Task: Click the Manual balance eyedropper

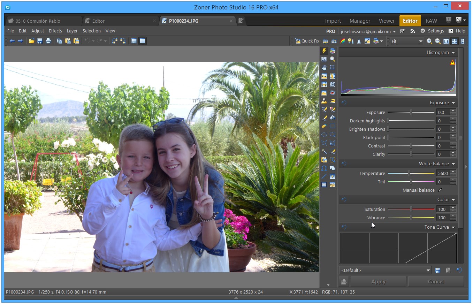Action: pyautogui.click(x=440, y=190)
